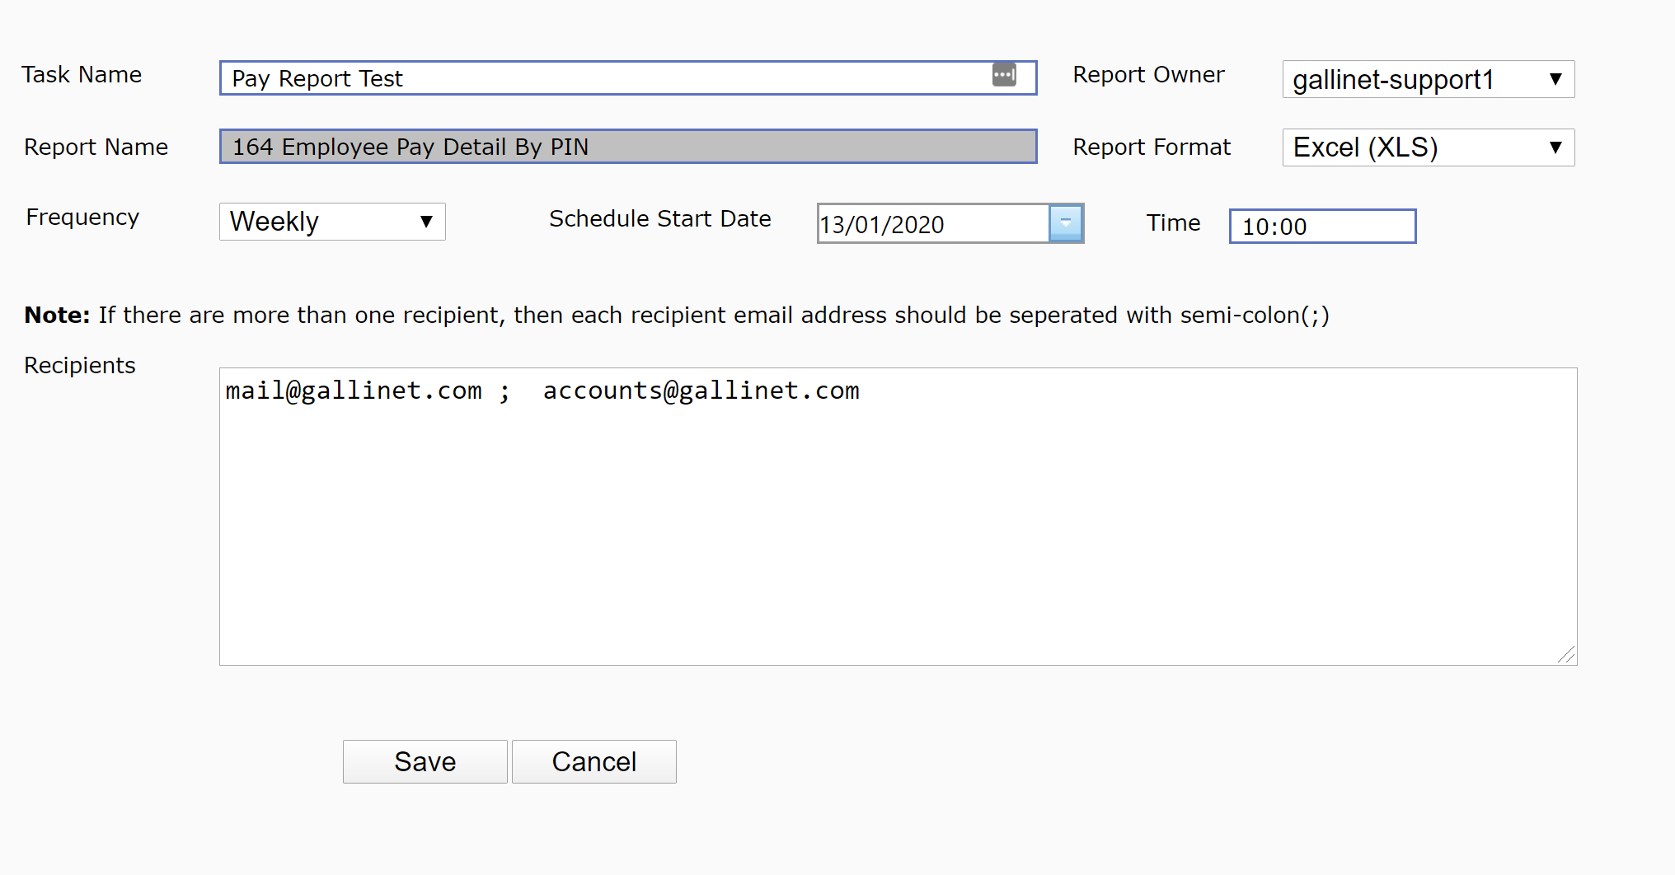This screenshot has height=875, width=1675.
Task: Click the Report Name label
Action: pyautogui.click(x=96, y=147)
